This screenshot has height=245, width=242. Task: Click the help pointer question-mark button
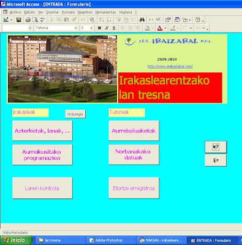coord(216,147)
